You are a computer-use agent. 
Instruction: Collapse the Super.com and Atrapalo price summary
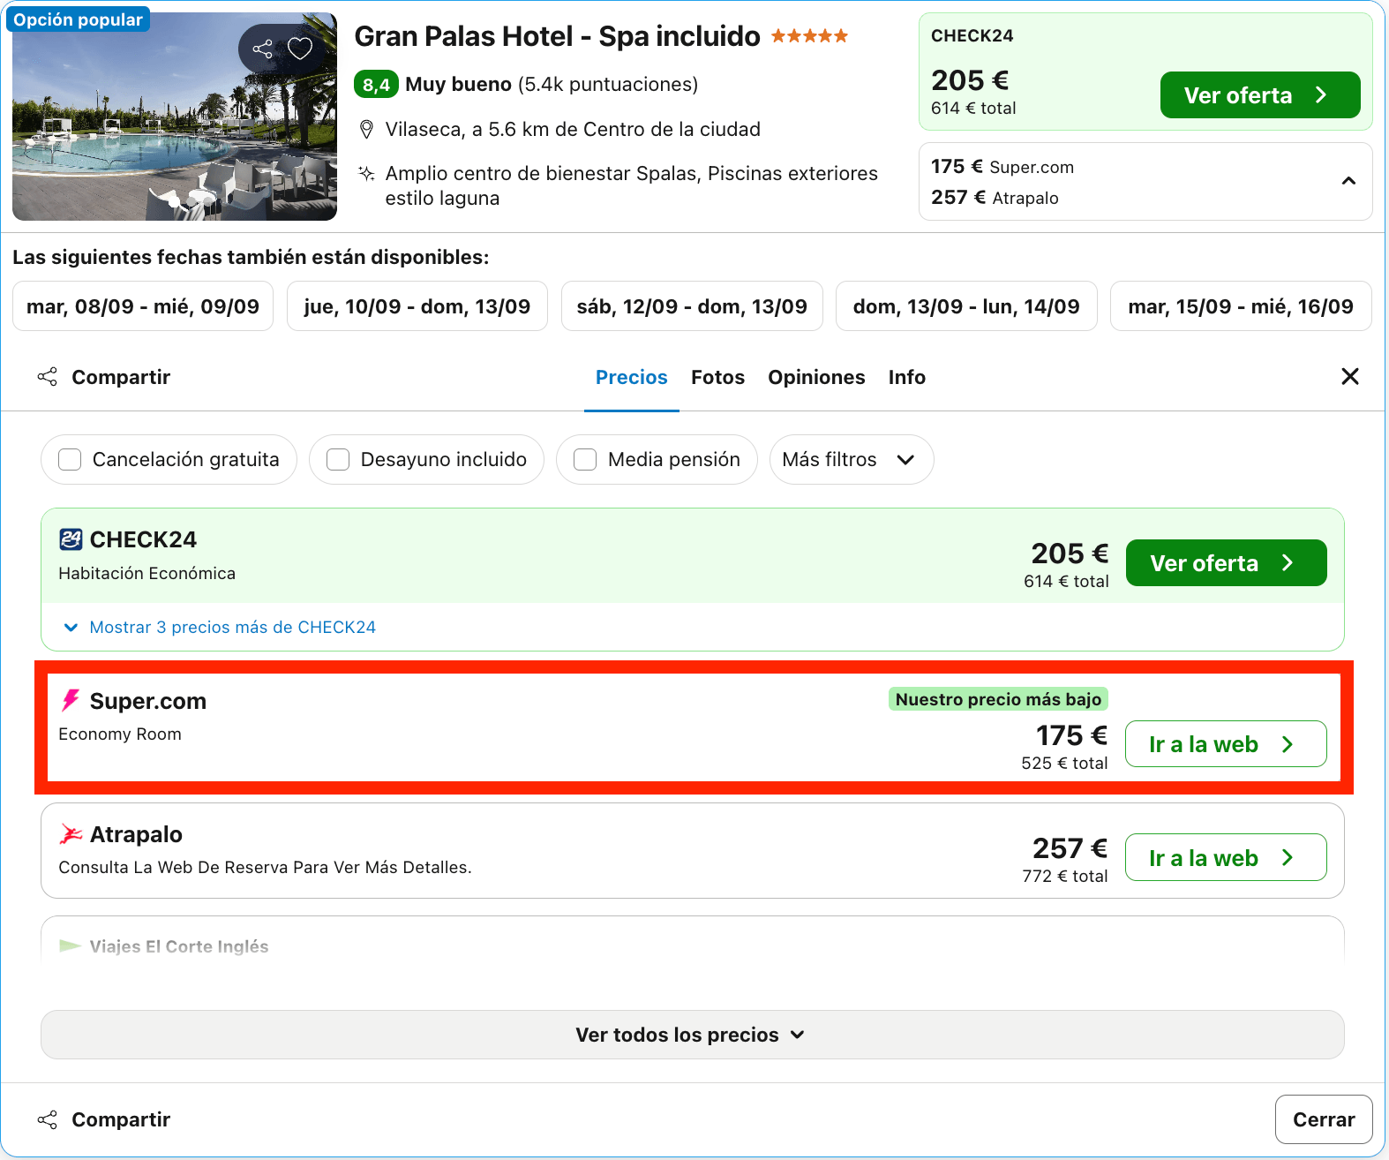click(x=1348, y=181)
